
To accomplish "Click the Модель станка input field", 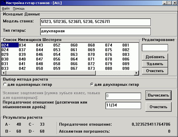I will (x=95, y=22).
